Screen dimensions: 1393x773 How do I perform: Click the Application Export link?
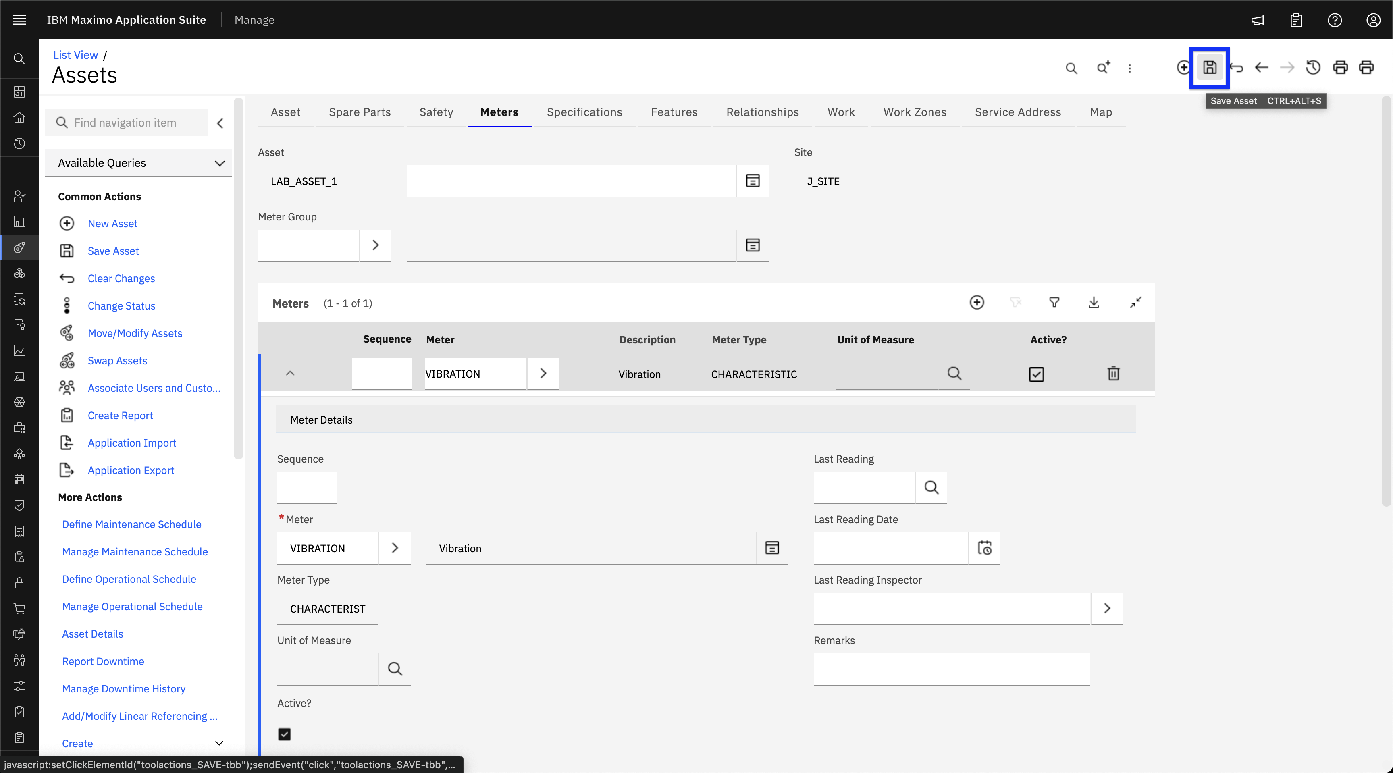131,470
